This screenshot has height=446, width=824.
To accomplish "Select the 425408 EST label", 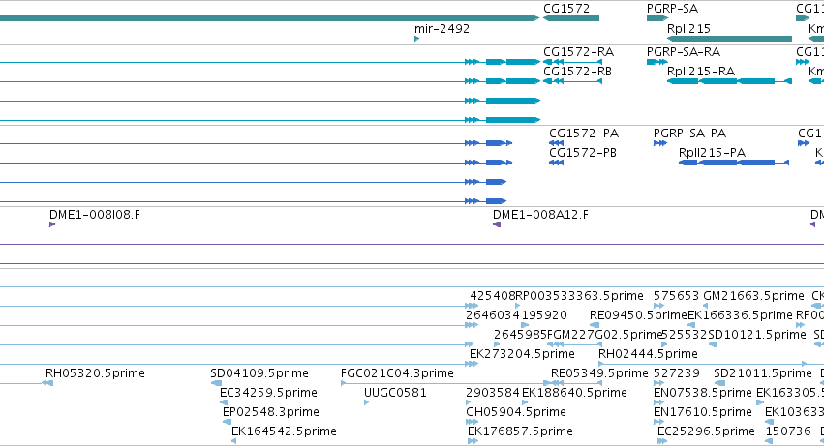I will pos(493,296).
